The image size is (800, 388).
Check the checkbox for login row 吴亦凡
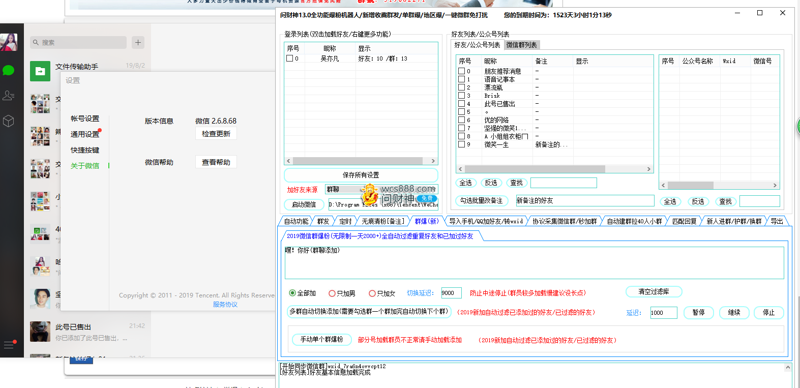pyautogui.click(x=289, y=58)
